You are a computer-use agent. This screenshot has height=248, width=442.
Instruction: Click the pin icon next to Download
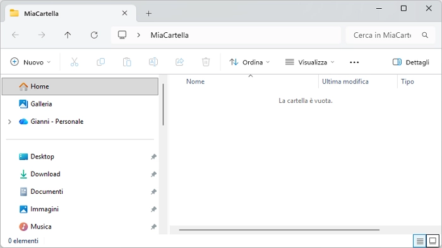[153, 174]
